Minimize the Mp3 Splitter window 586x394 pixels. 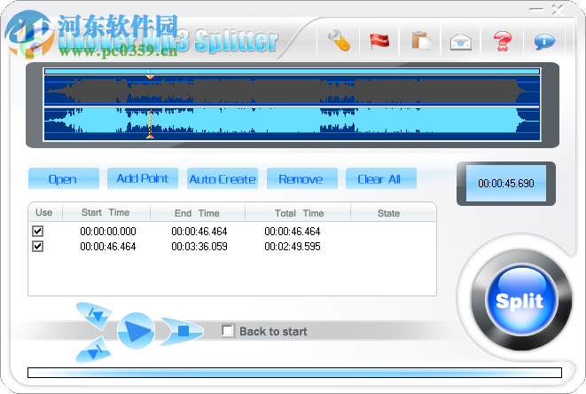point(536,10)
